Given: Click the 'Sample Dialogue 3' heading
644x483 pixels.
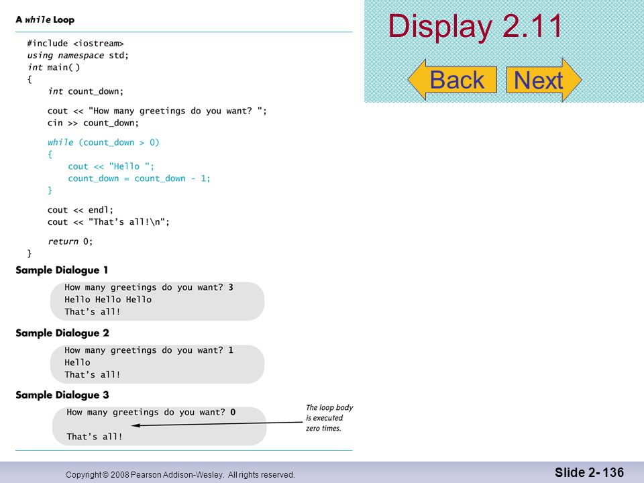Looking at the screenshot, I should (x=62, y=394).
